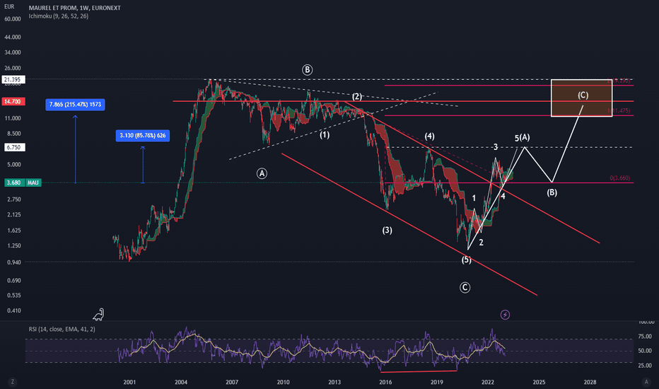Click the dinosaur logo icon
The width and height of the screenshot is (659, 389).
coord(98,314)
